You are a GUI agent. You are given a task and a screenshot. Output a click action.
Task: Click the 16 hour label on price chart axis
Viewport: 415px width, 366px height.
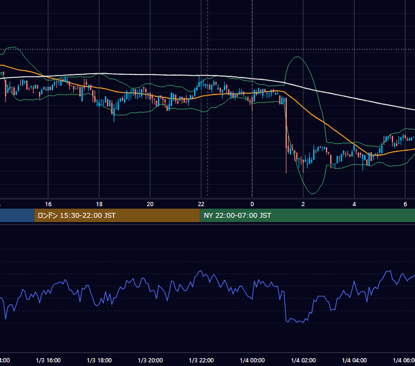pos(48,204)
